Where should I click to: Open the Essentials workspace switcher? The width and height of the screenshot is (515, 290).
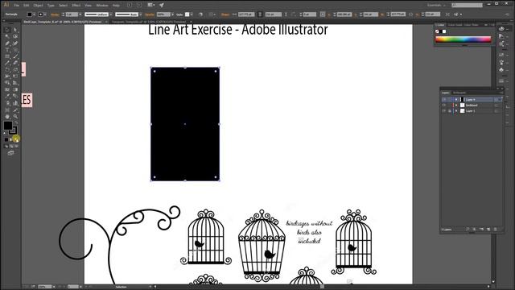point(436,6)
